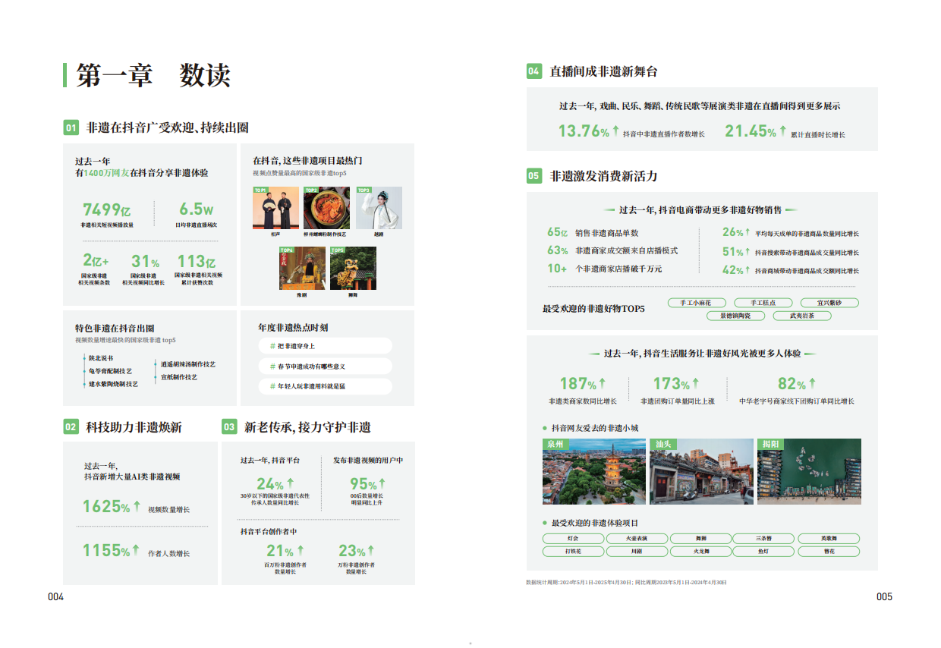This screenshot has height=648, width=941.
Task: Click the 95% statistic
Action: (368, 484)
